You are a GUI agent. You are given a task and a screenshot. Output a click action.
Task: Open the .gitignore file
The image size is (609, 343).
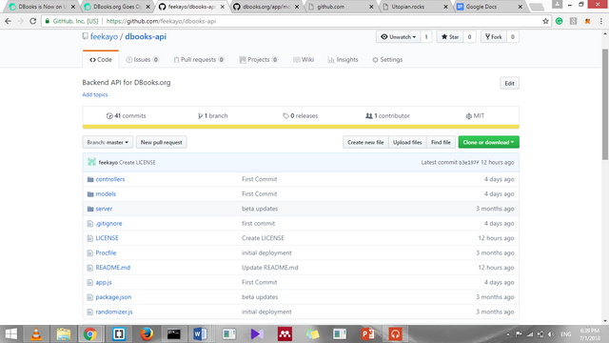pos(108,224)
